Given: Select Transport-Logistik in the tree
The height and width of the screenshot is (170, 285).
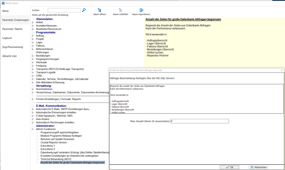Looking at the screenshot, I should point(46,72).
